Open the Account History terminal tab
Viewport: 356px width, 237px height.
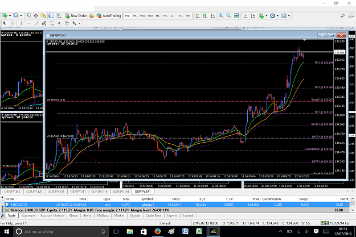52,215
